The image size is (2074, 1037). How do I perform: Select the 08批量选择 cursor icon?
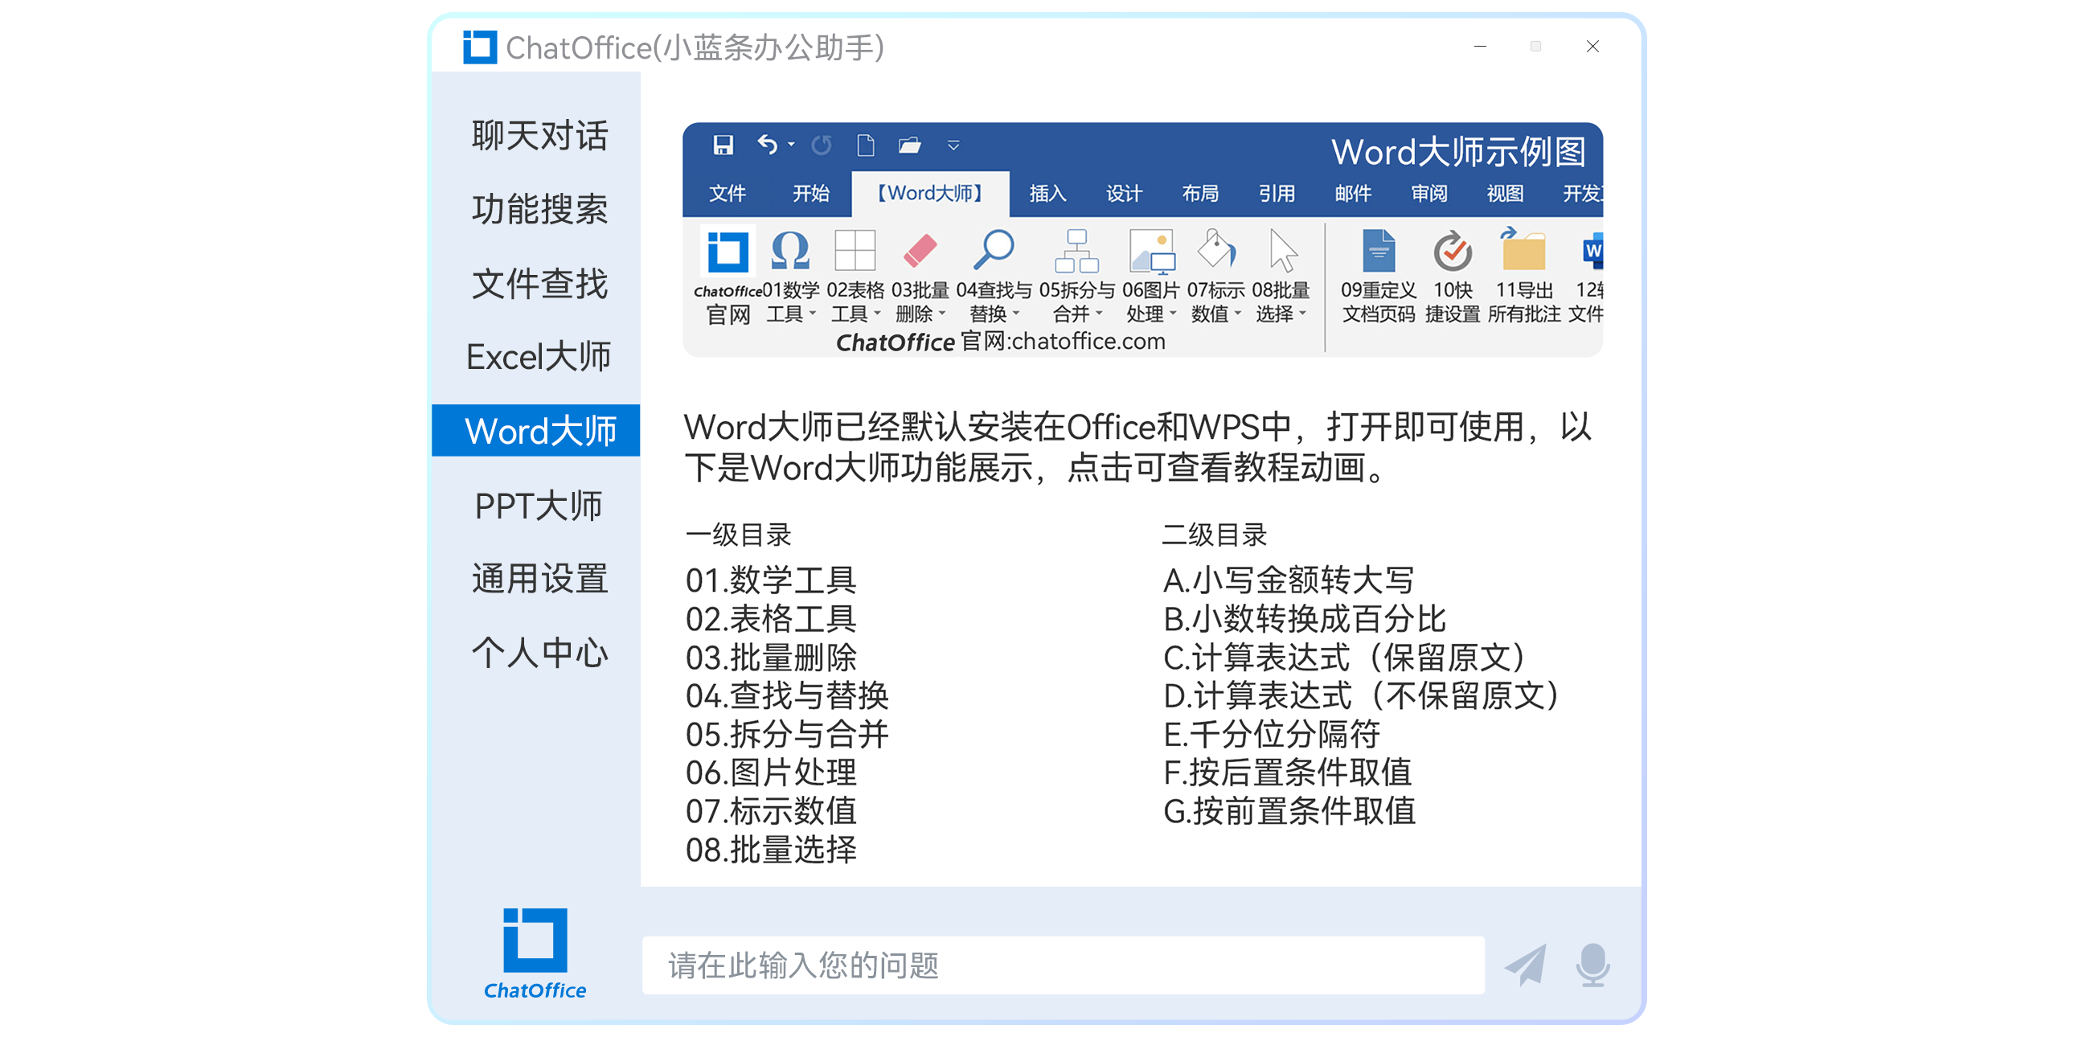tap(1281, 251)
